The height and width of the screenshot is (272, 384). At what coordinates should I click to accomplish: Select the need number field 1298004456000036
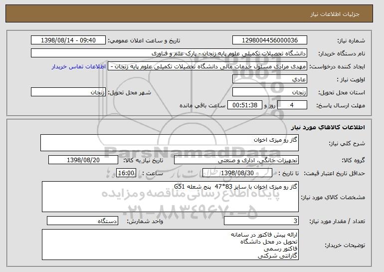pos(270,40)
